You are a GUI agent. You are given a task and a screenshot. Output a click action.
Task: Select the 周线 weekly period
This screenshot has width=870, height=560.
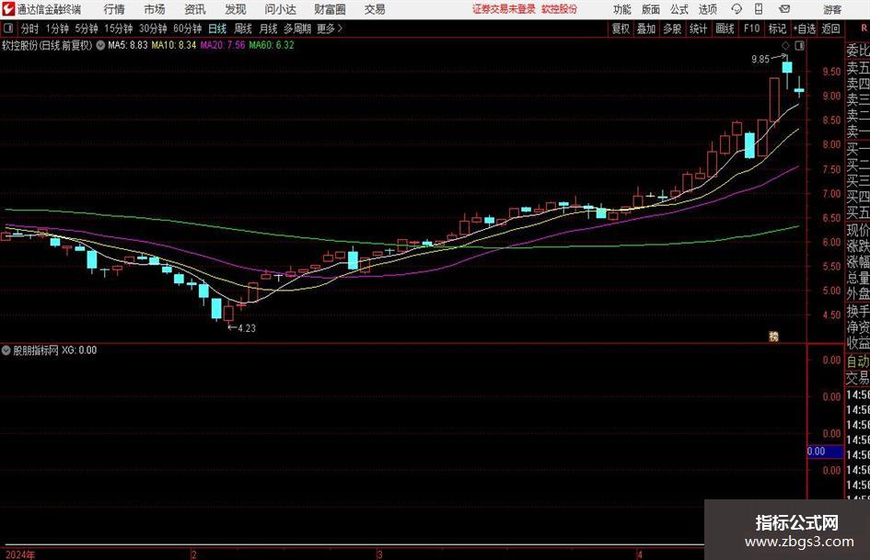(242, 29)
